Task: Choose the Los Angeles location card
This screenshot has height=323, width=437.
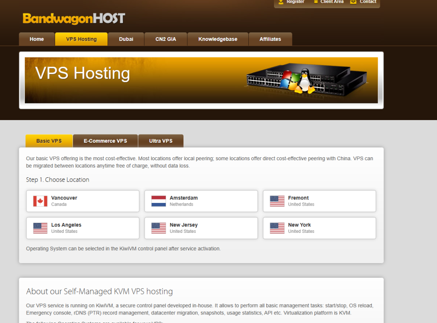Action: (83, 228)
